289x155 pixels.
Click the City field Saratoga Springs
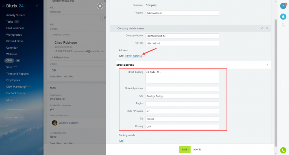[182, 96]
